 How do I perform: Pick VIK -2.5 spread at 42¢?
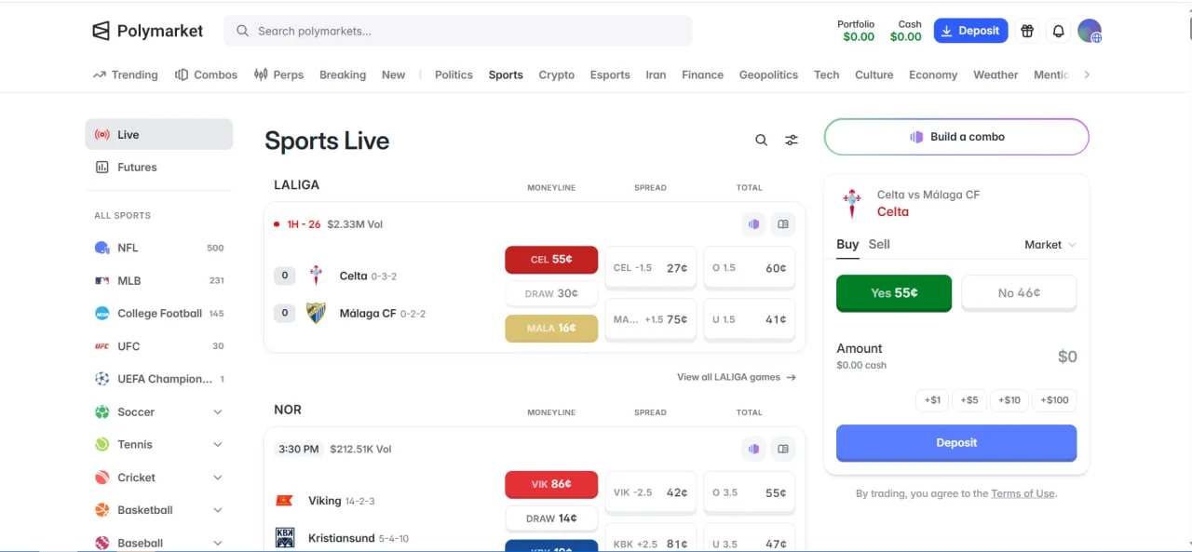pyautogui.click(x=651, y=492)
